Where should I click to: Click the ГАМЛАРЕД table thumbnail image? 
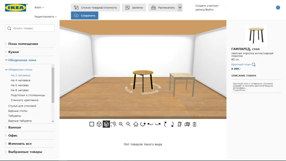[256, 35]
